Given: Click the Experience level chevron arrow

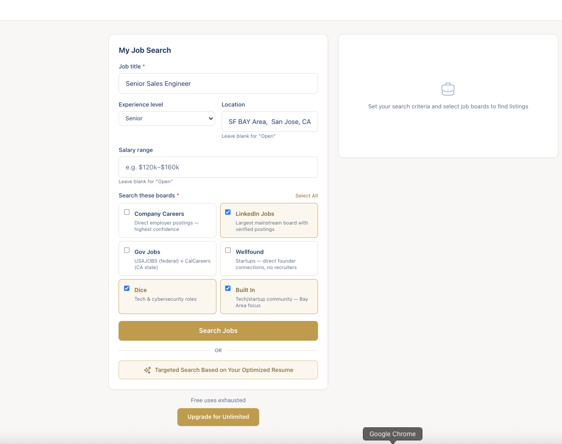Looking at the screenshot, I should tap(210, 118).
